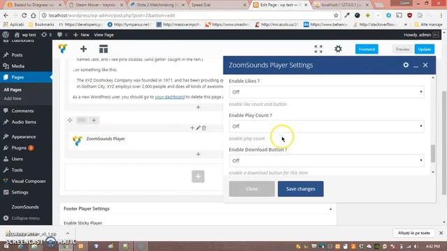Open updates indicator in admin bar

(47, 35)
